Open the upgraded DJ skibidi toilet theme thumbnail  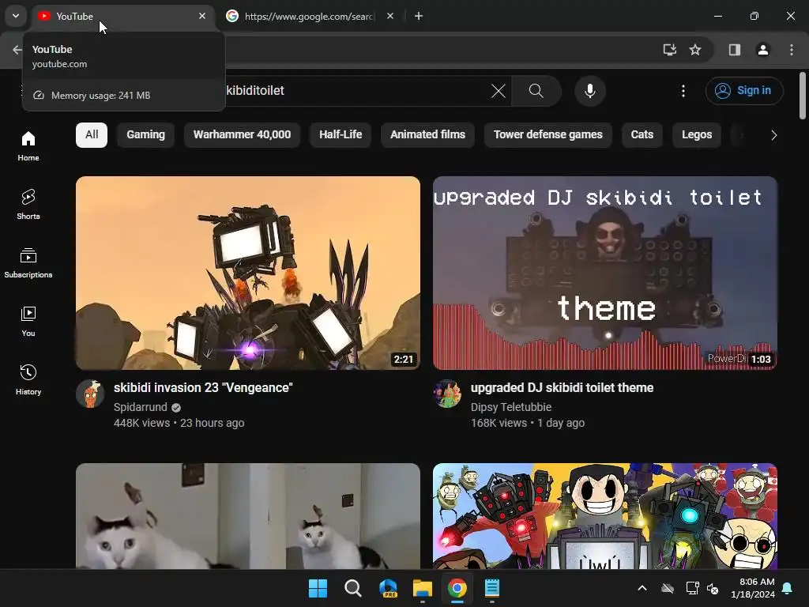pos(604,273)
